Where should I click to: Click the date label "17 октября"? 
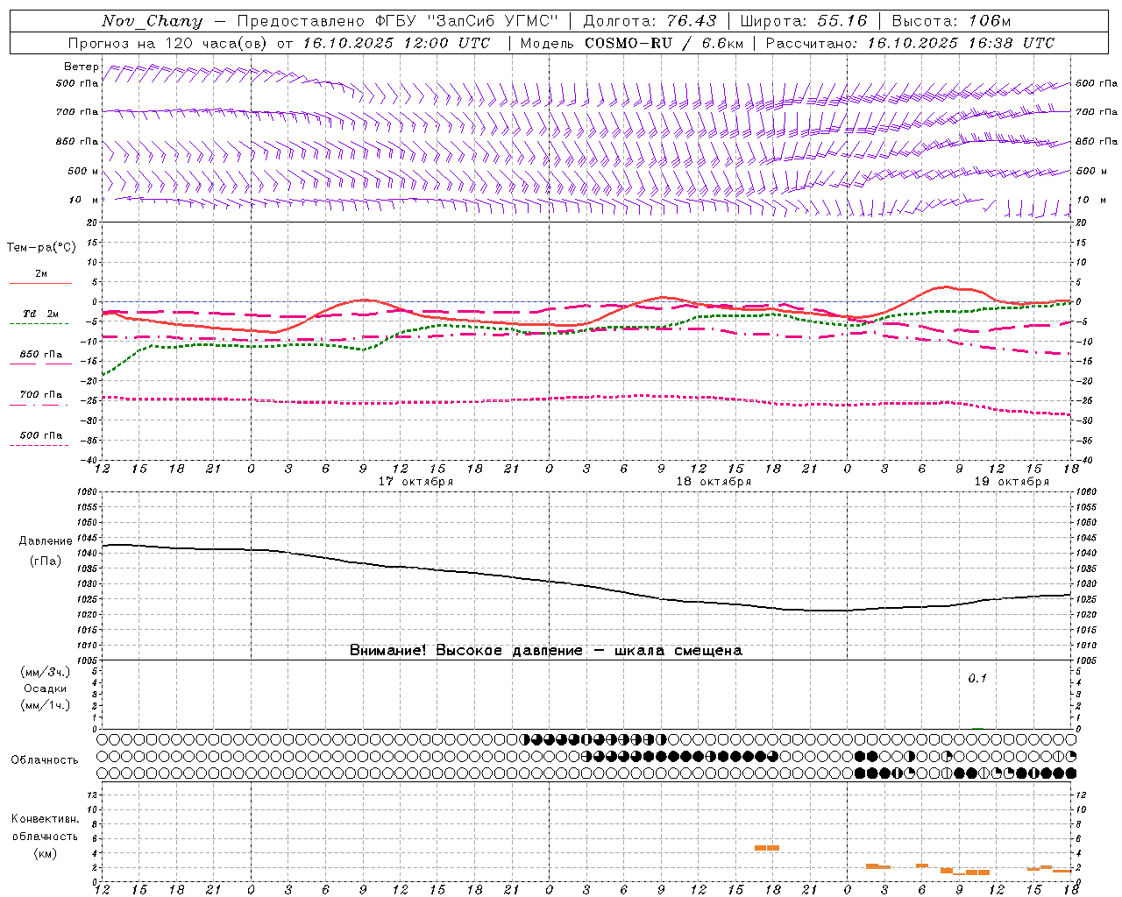pos(415,482)
